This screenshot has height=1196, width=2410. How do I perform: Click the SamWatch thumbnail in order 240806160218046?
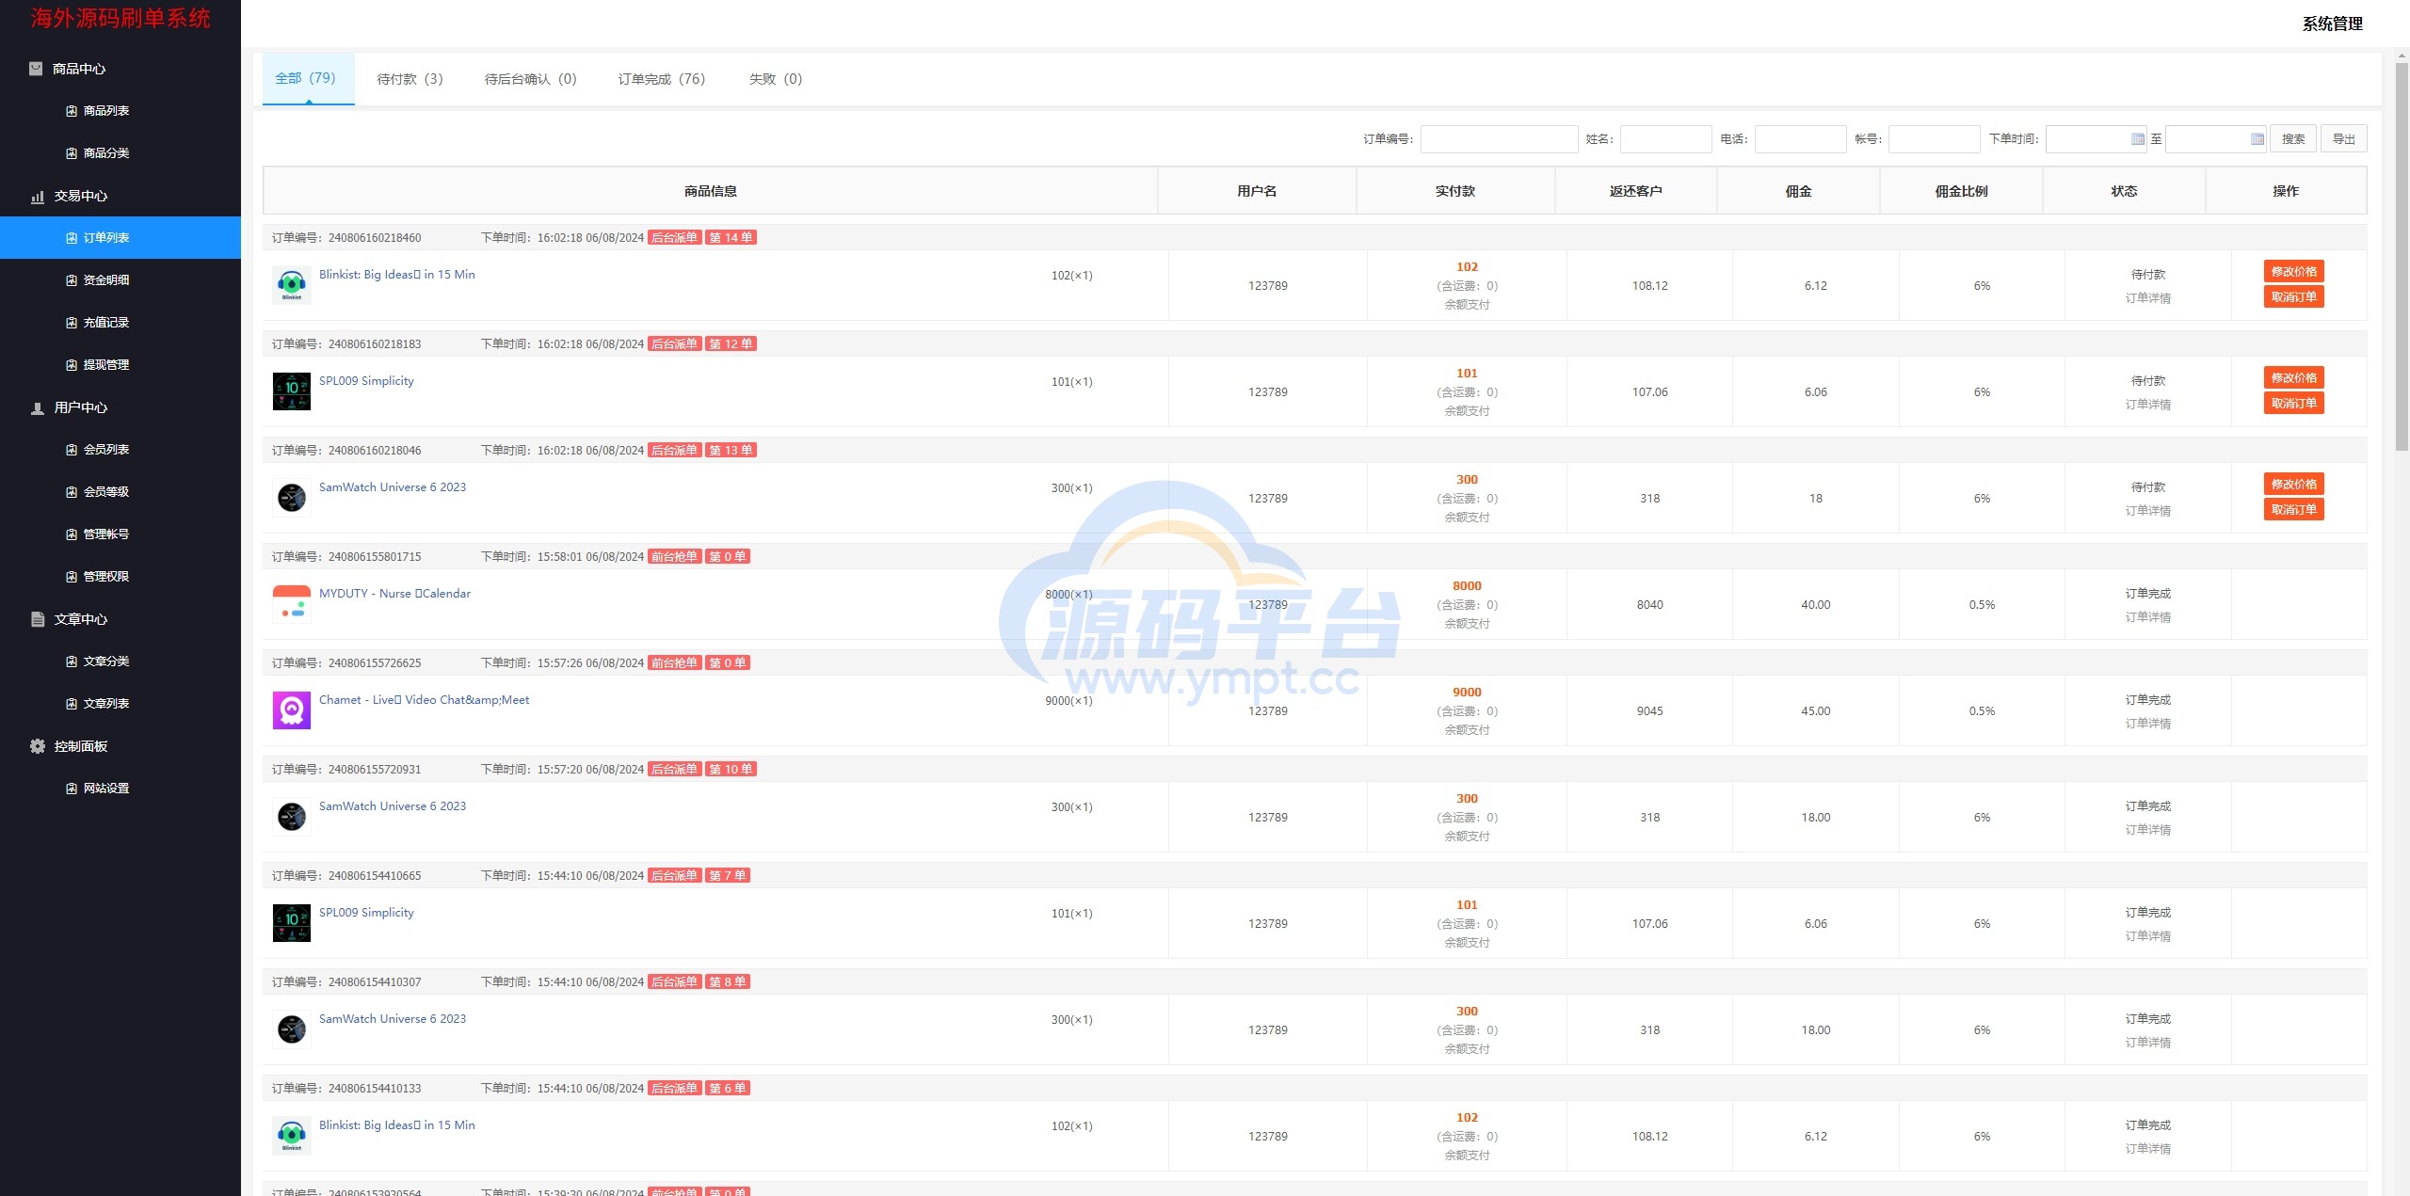pyautogui.click(x=292, y=498)
